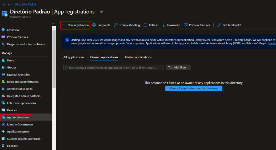The height and width of the screenshot is (150, 276).
Task: Click the banner information icon
Action: (x=67, y=40)
